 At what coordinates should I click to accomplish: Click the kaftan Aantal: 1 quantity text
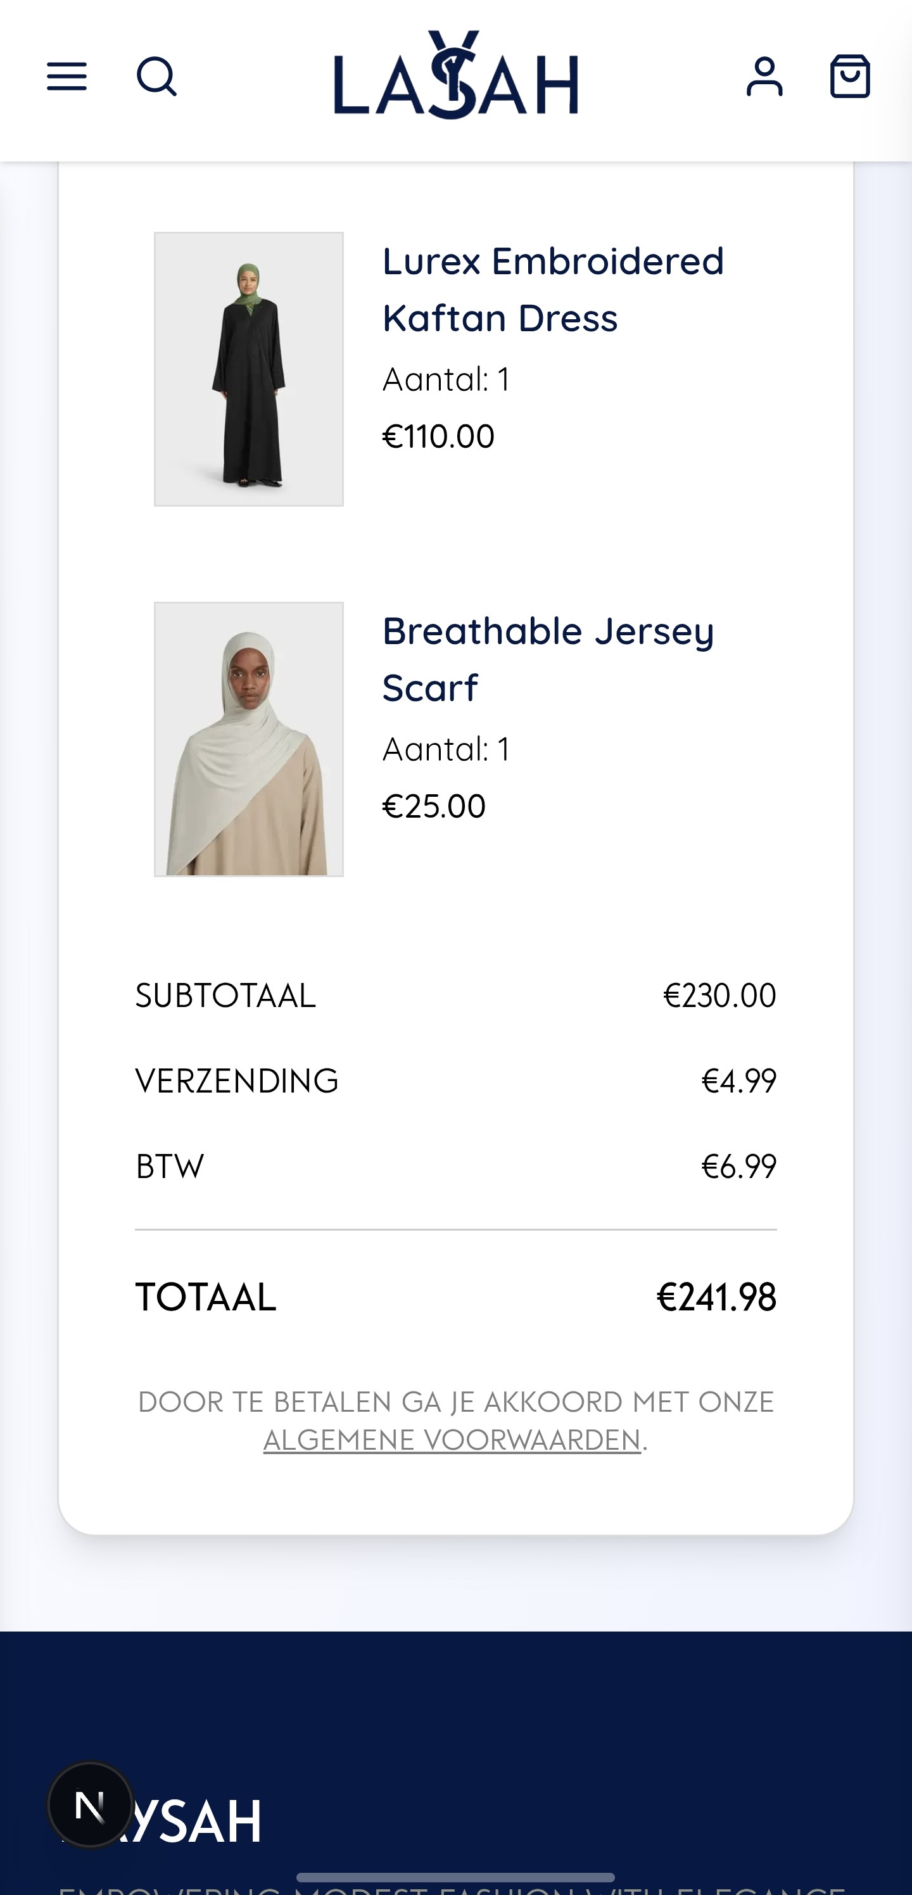click(x=446, y=379)
